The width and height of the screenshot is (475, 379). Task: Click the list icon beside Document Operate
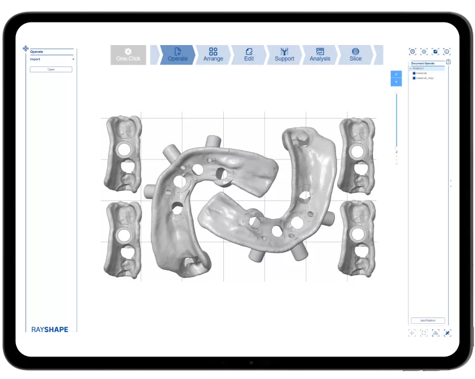pyautogui.click(x=448, y=62)
